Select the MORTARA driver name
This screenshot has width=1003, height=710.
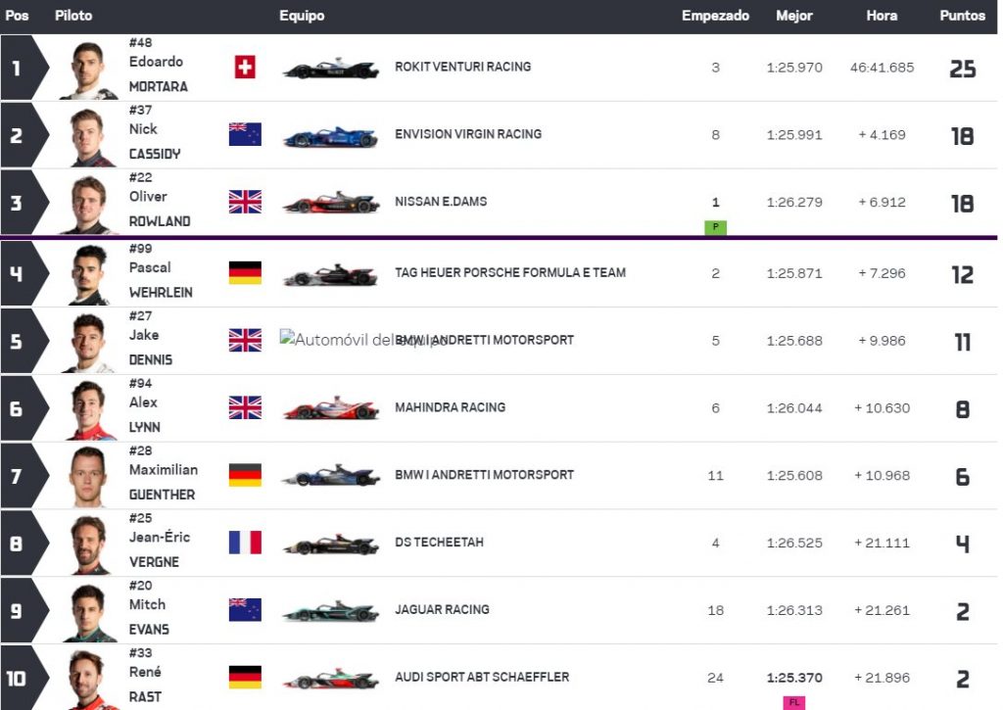coord(159,86)
